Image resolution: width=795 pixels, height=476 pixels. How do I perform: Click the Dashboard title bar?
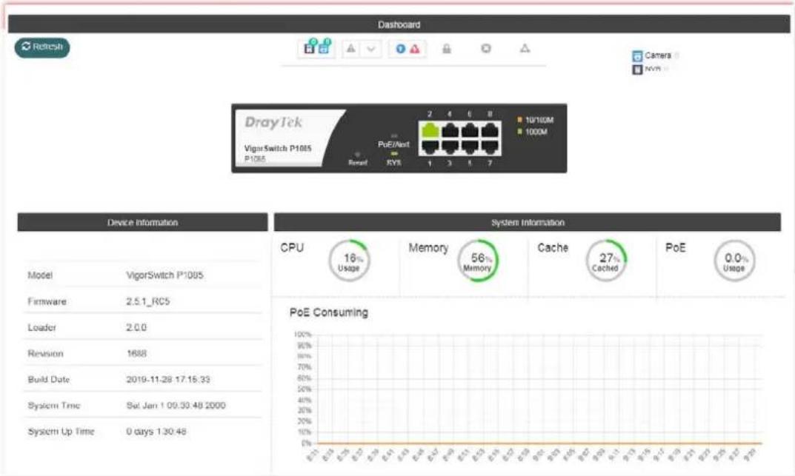pyautogui.click(x=399, y=24)
